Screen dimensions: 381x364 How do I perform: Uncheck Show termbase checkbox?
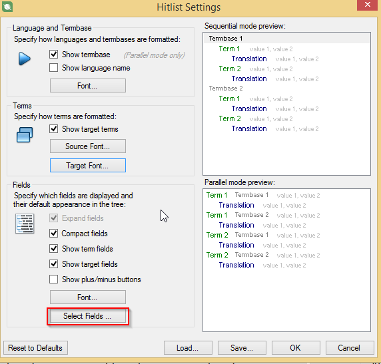pyautogui.click(x=53, y=55)
